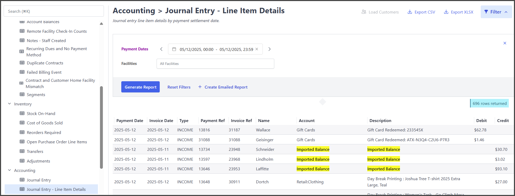The image size is (515, 196).
Task: Click the Generate Report button
Action: click(x=140, y=87)
